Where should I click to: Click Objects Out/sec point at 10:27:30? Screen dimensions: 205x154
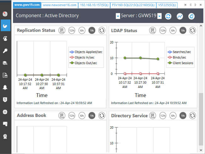click(x=42, y=75)
